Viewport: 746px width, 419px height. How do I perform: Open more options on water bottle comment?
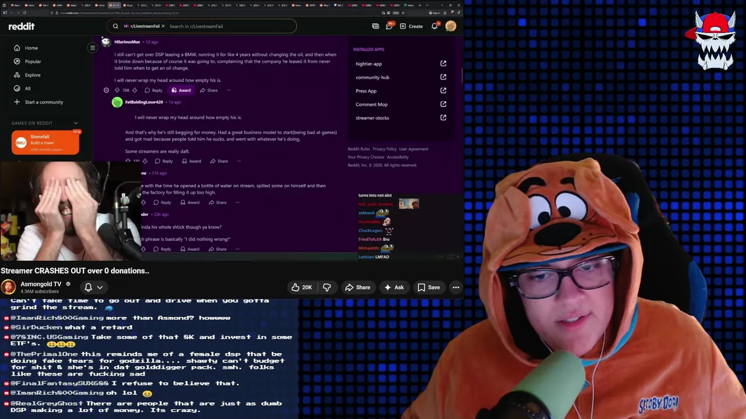[x=237, y=203]
